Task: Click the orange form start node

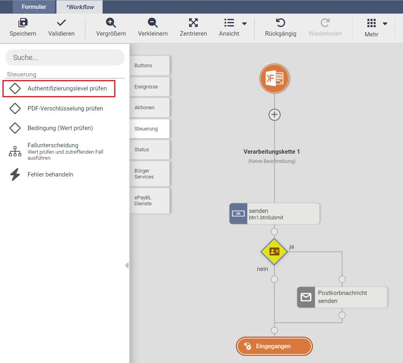Action: (x=274, y=78)
